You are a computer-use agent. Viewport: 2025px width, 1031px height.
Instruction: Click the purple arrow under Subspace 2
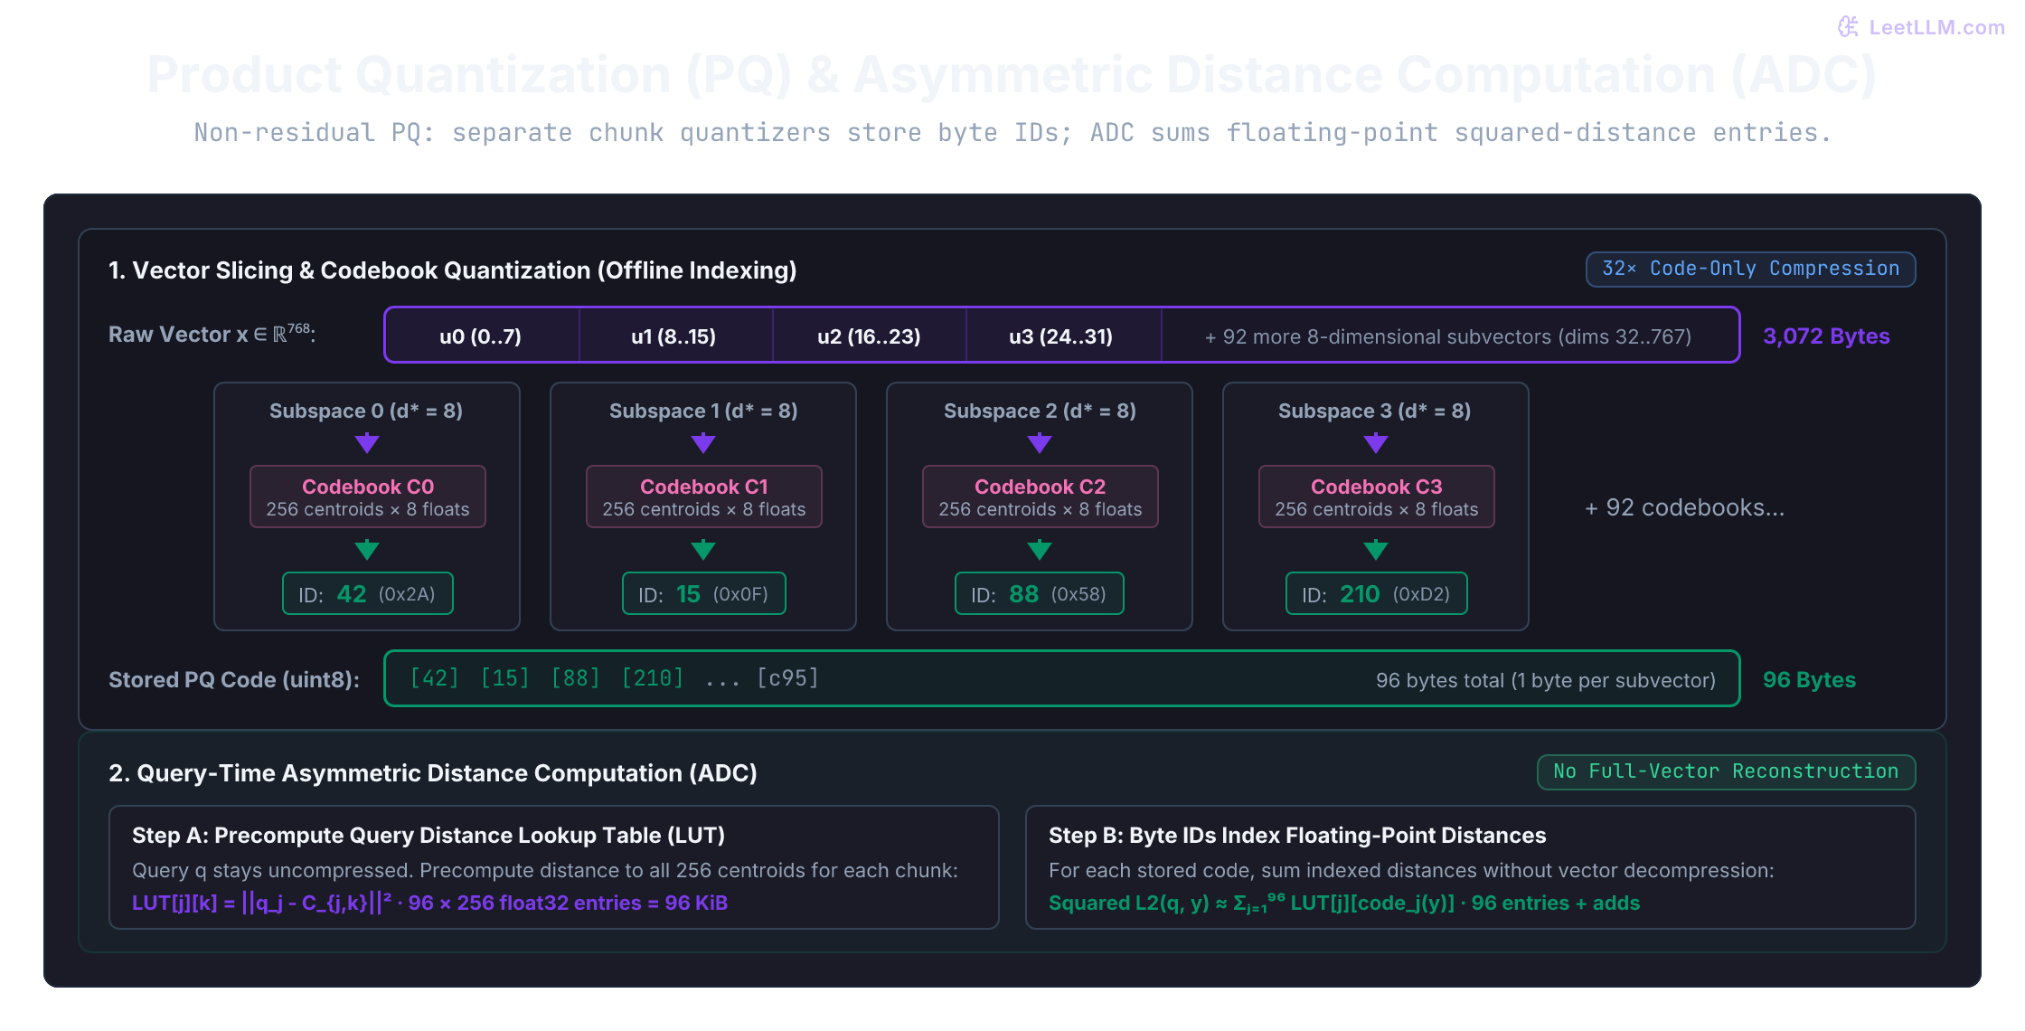point(1040,443)
